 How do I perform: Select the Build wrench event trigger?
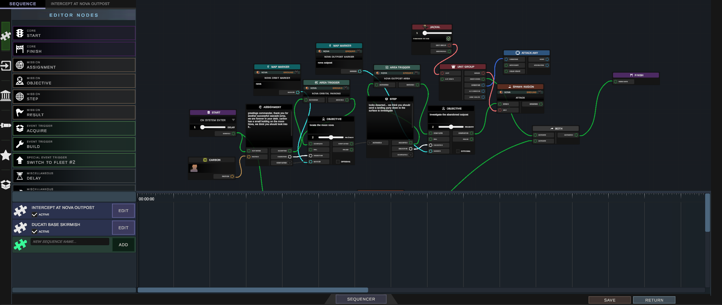click(74, 144)
